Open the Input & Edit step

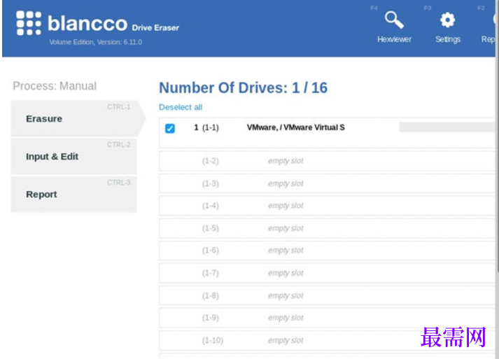(x=73, y=157)
